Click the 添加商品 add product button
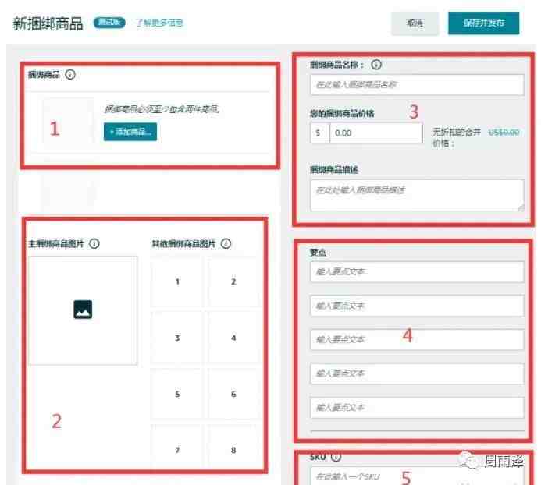541x485 pixels. point(130,132)
